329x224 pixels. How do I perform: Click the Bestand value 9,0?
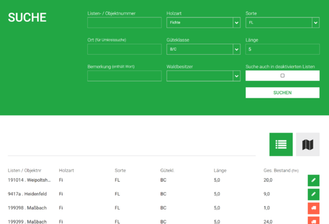[x=267, y=194]
